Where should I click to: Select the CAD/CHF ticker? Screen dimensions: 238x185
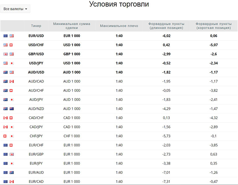36,118
